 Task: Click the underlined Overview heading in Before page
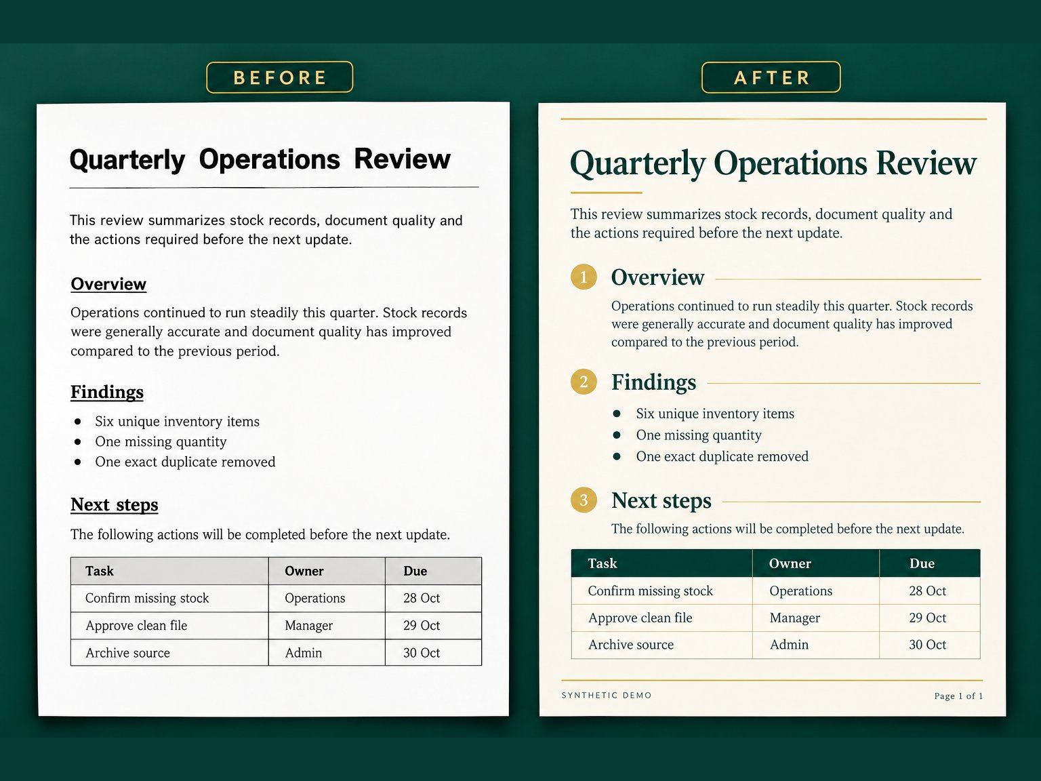coord(108,284)
